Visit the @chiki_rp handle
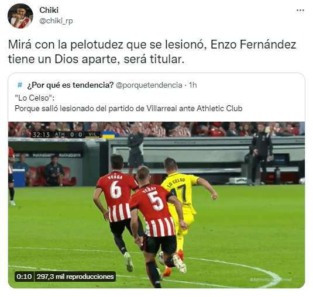The image size is (313, 297). coord(56,20)
